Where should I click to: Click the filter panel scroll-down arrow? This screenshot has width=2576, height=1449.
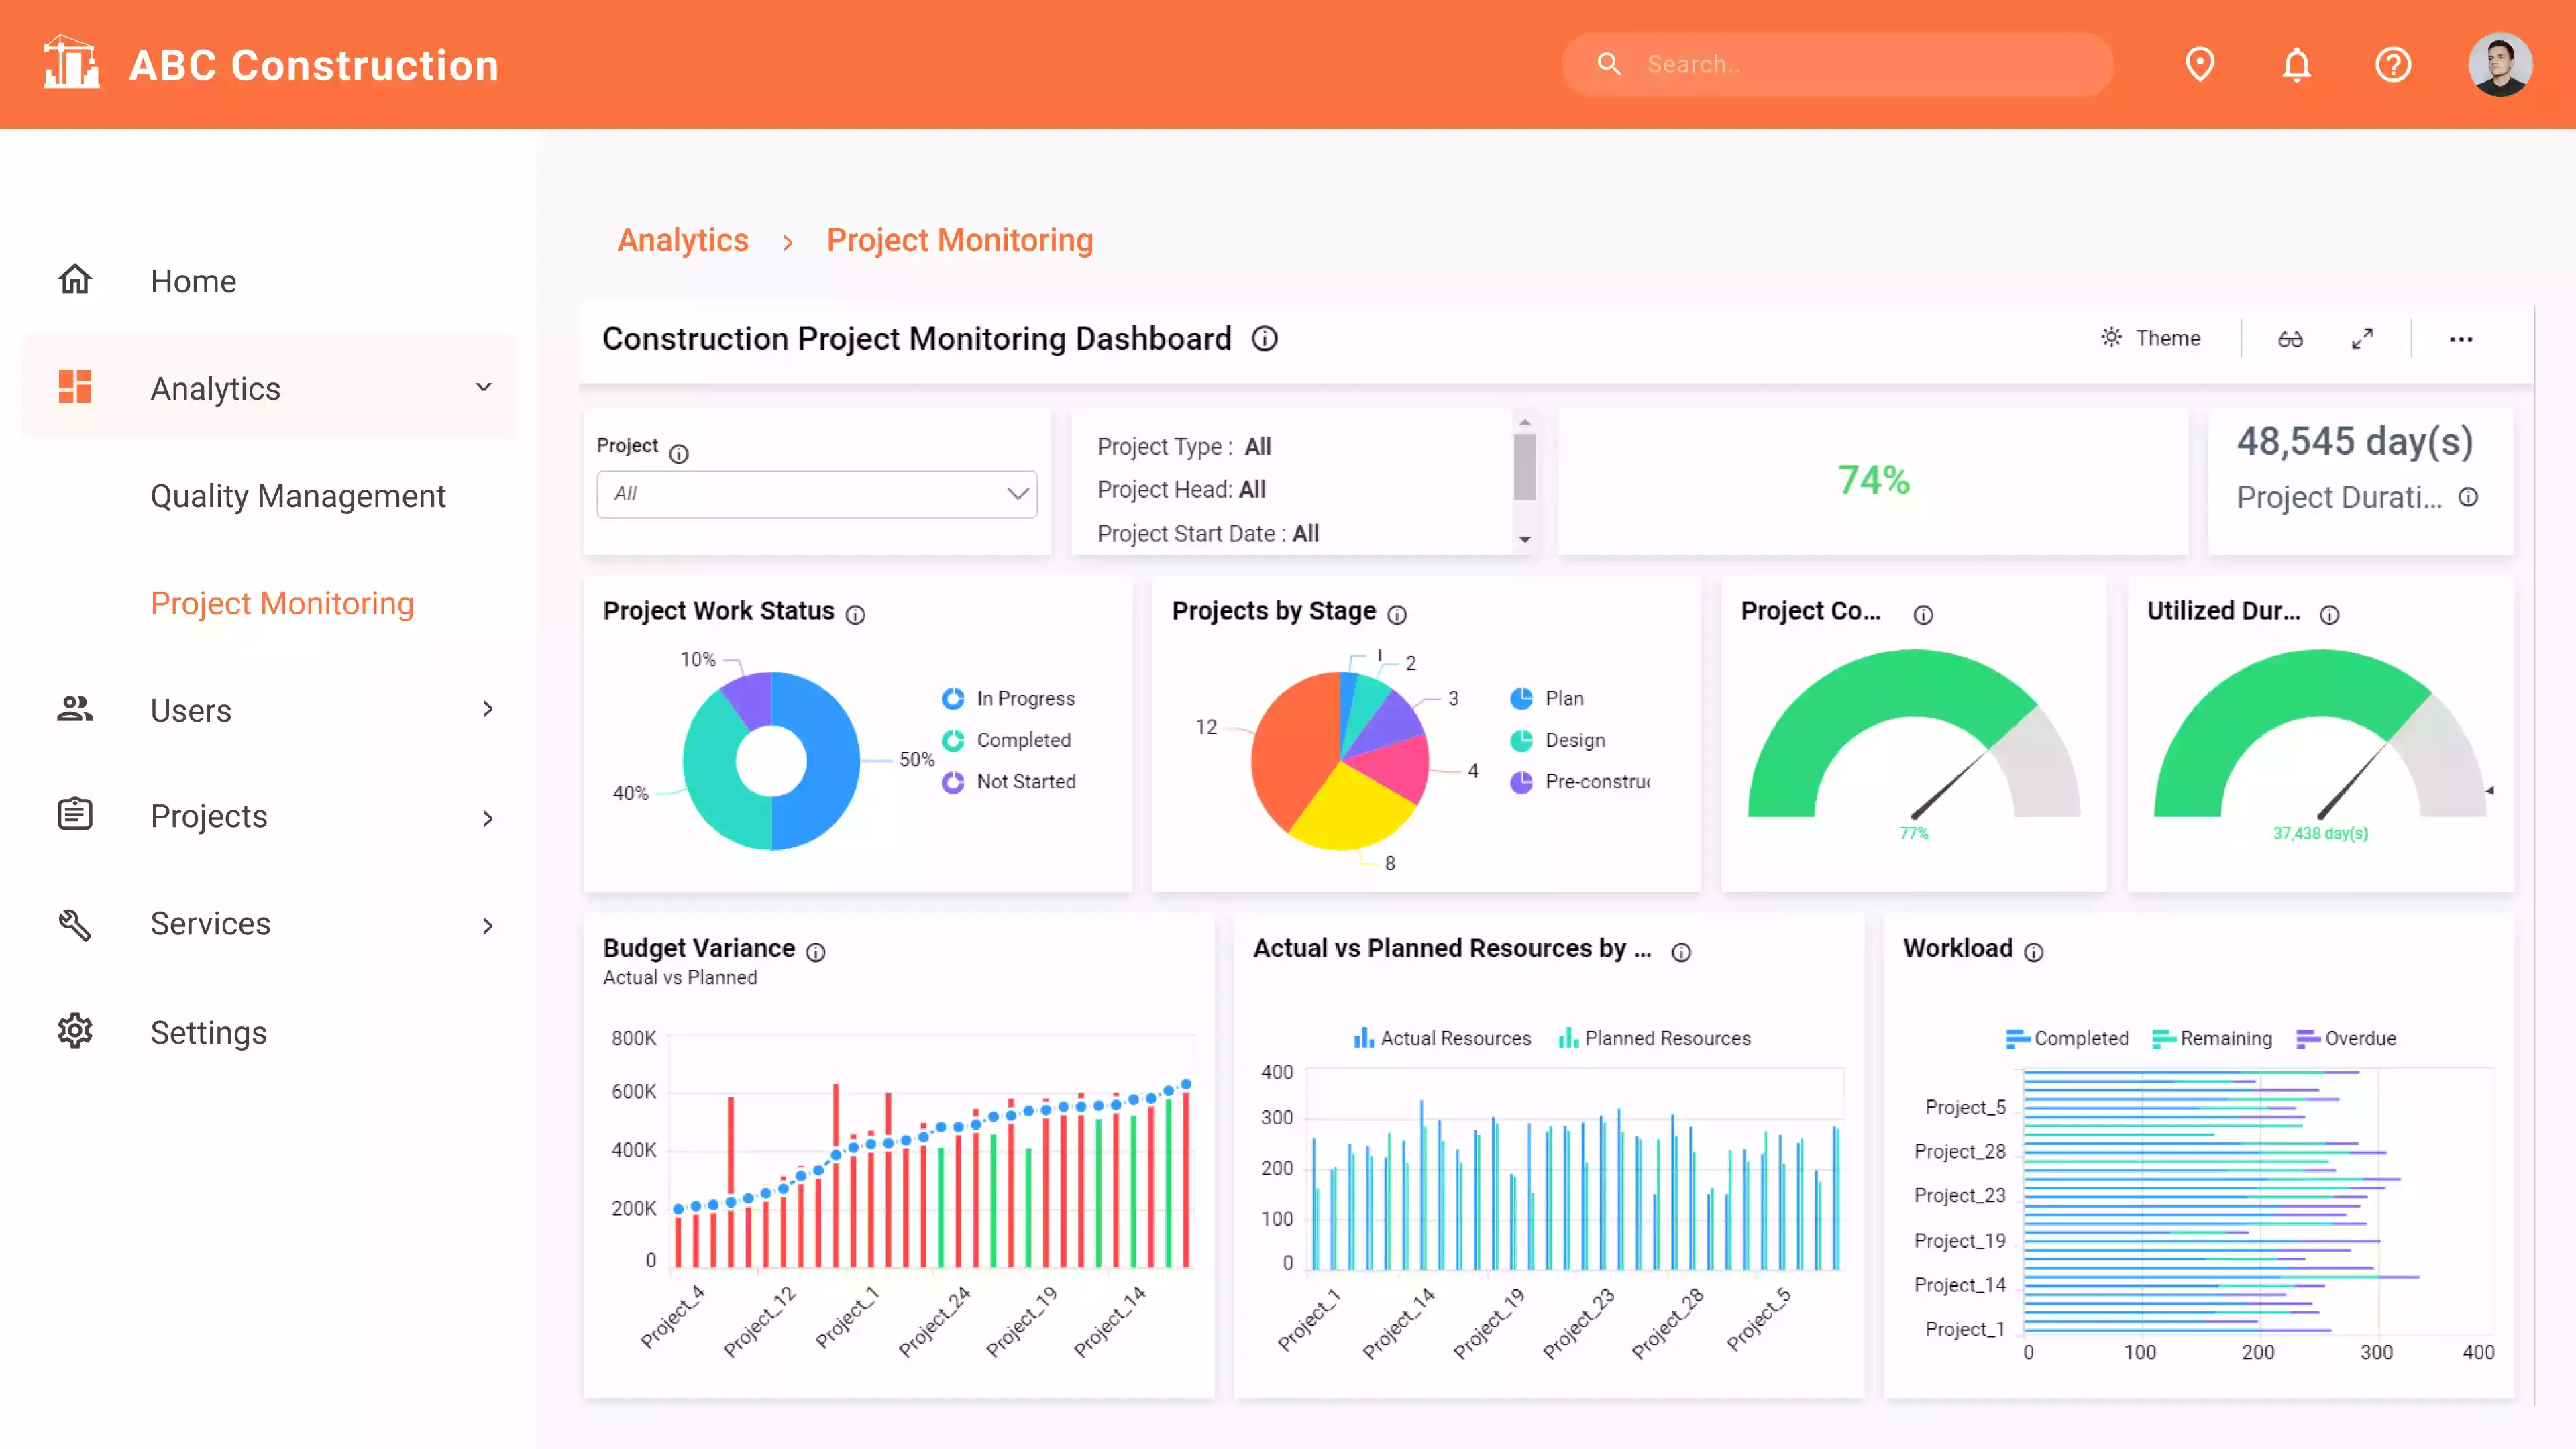1525,539
